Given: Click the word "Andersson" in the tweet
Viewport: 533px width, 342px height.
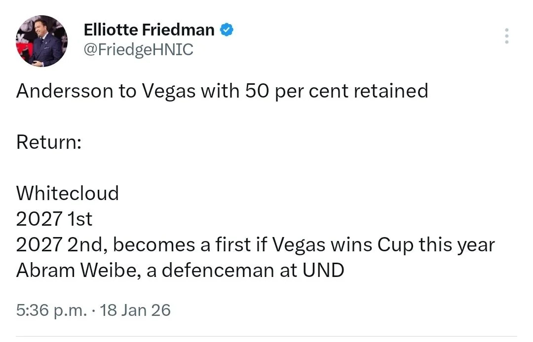Looking at the screenshot, I should 64,92.
